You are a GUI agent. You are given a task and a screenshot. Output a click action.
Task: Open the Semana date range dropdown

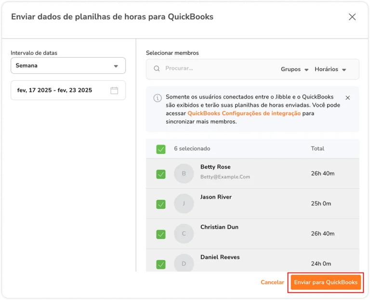coord(68,65)
